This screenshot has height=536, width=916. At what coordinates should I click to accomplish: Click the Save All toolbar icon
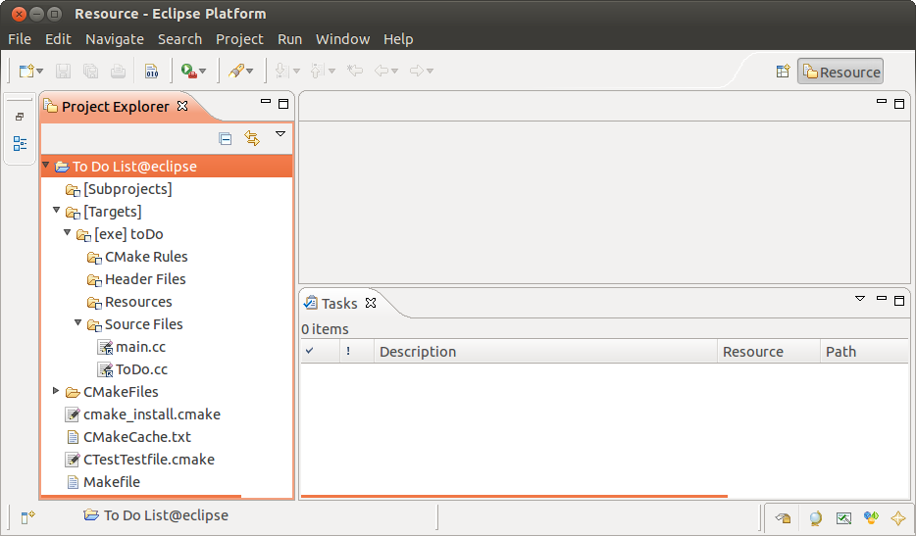pyautogui.click(x=90, y=72)
